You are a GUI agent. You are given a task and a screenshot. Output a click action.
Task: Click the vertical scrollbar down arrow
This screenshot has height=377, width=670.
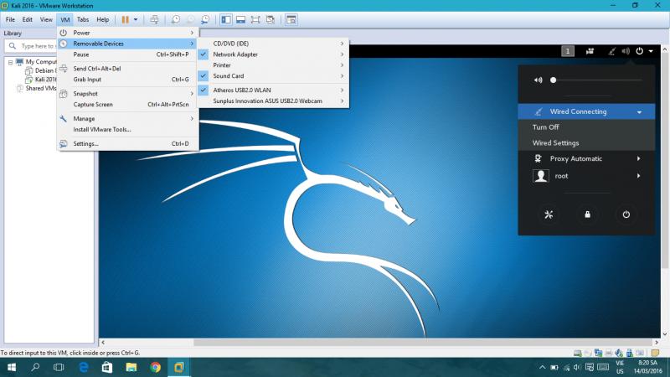[664, 334]
